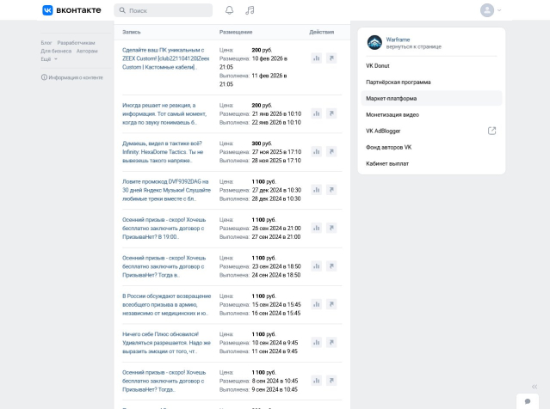Open statistics for the Яндекс Музыка promo post
The image size is (550, 409).
pyautogui.click(x=316, y=190)
